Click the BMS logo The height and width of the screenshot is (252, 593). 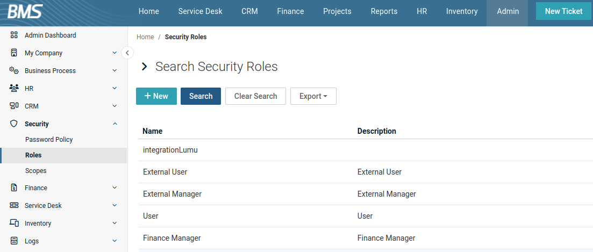pyautogui.click(x=25, y=11)
